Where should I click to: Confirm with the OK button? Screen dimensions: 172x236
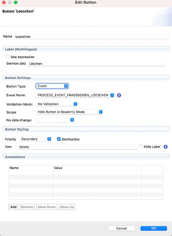pyautogui.click(x=154, y=228)
